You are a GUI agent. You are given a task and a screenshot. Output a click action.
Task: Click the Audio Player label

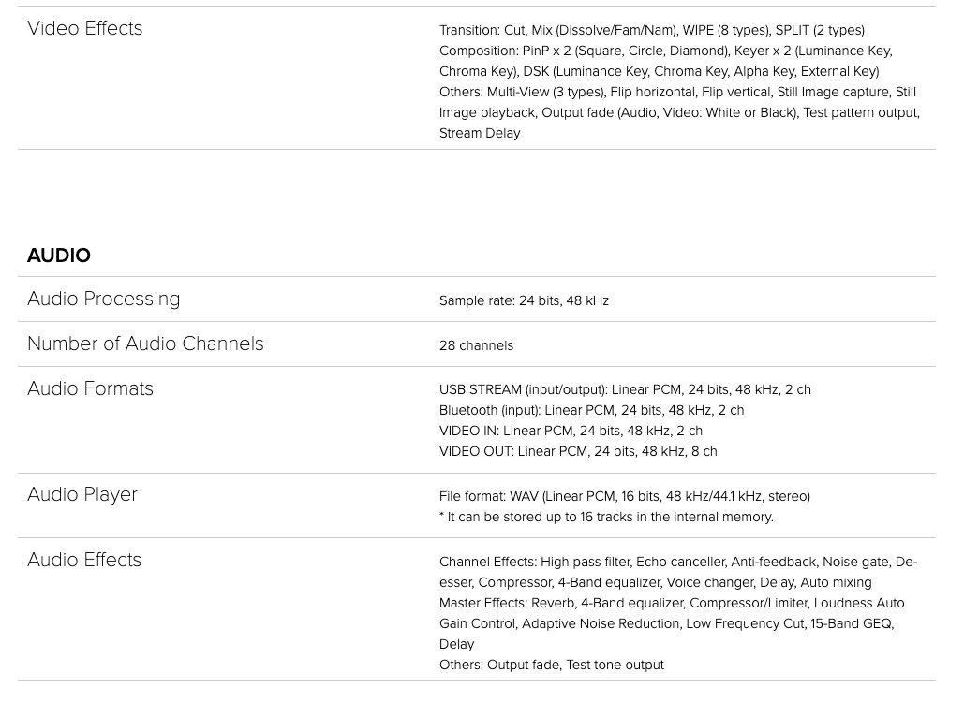[x=82, y=494]
